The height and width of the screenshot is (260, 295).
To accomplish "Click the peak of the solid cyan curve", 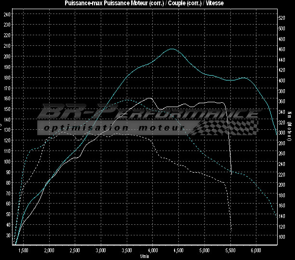I will click(x=172, y=49).
